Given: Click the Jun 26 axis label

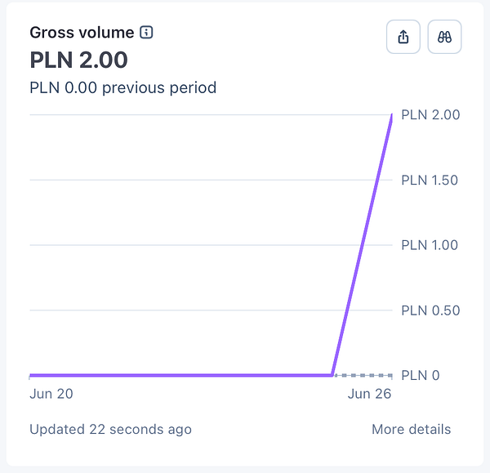Looking at the screenshot, I should point(369,394).
